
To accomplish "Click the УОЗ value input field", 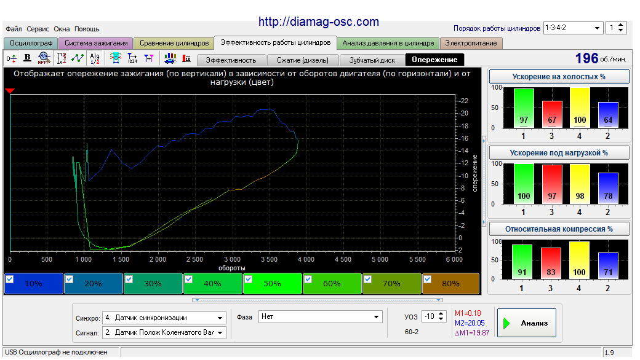I will 430,316.
